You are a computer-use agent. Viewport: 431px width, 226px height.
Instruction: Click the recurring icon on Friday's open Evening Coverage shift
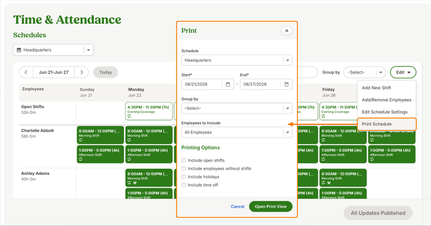point(323,116)
